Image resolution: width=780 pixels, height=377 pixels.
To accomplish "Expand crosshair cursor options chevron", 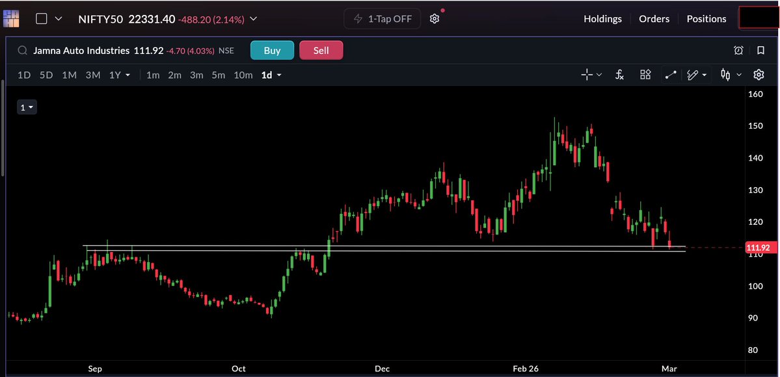I will (x=599, y=75).
